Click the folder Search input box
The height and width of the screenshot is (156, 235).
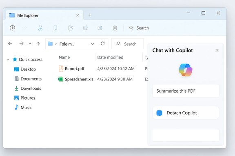pyautogui.click(x=127, y=44)
